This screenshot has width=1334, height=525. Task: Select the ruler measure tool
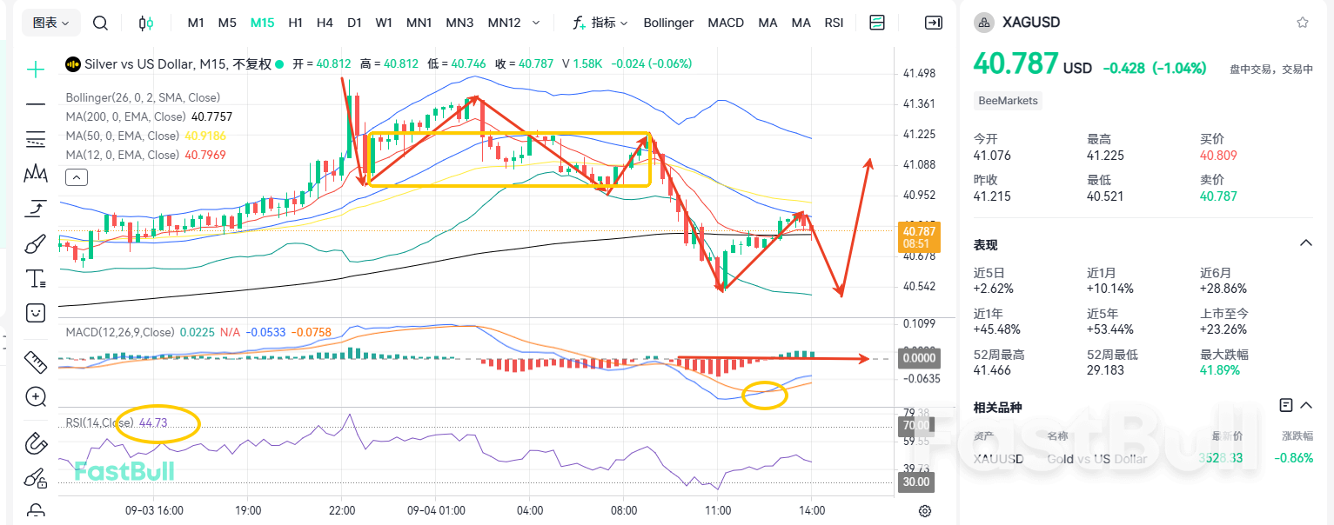point(35,362)
